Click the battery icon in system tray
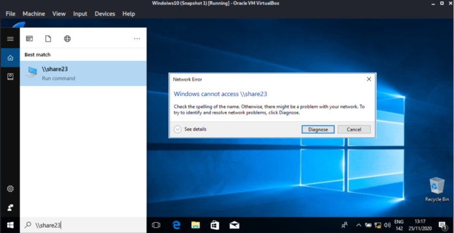Viewport: 454px width, 233px height. (x=368, y=225)
